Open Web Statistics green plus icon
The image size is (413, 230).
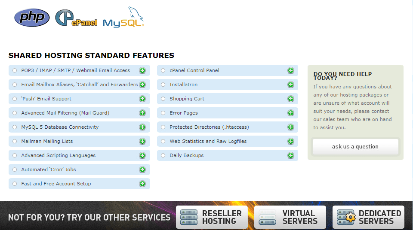tap(291, 142)
